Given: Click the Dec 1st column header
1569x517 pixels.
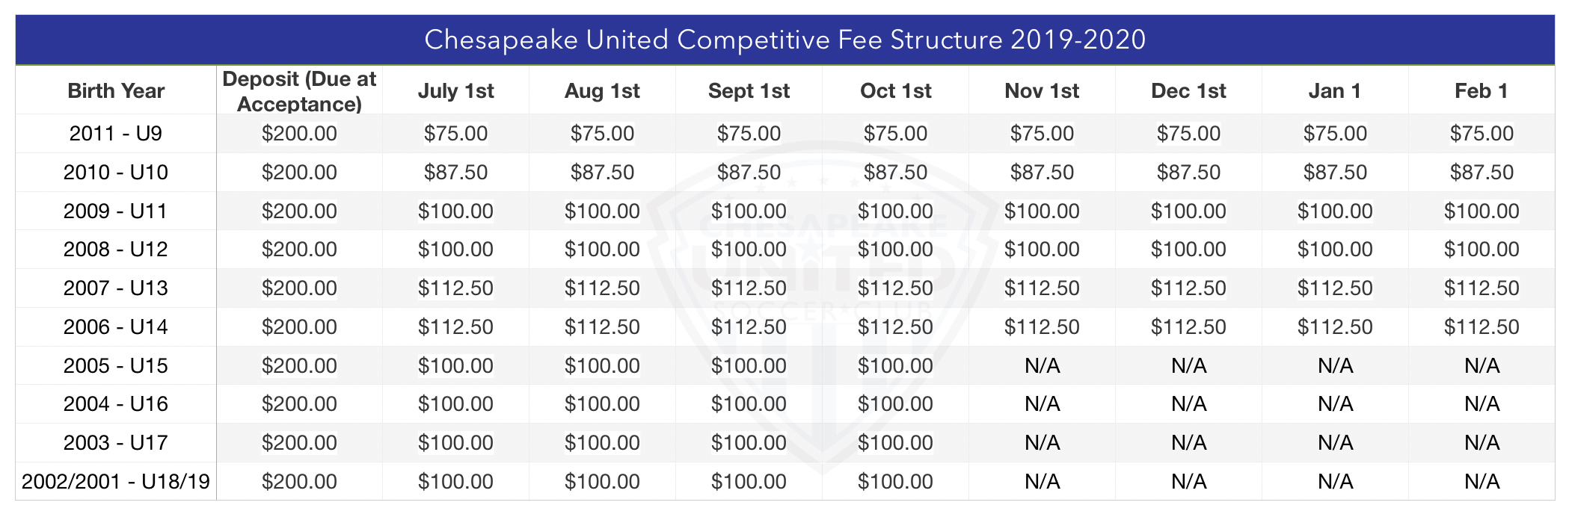Looking at the screenshot, I should [x=1188, y=91].
